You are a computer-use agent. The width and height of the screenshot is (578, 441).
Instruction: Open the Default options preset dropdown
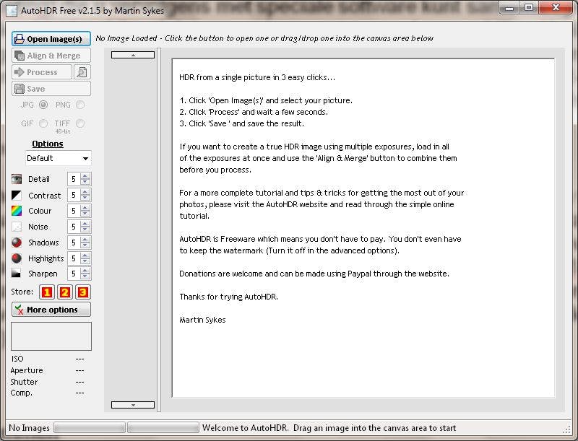coord(59,158)
